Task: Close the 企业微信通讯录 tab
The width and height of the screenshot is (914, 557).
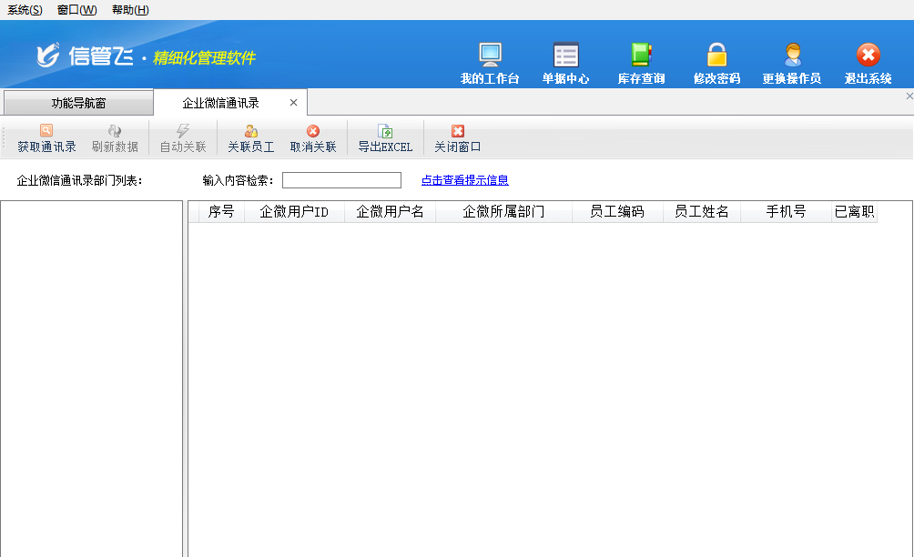Action: (x=293, y=103)
